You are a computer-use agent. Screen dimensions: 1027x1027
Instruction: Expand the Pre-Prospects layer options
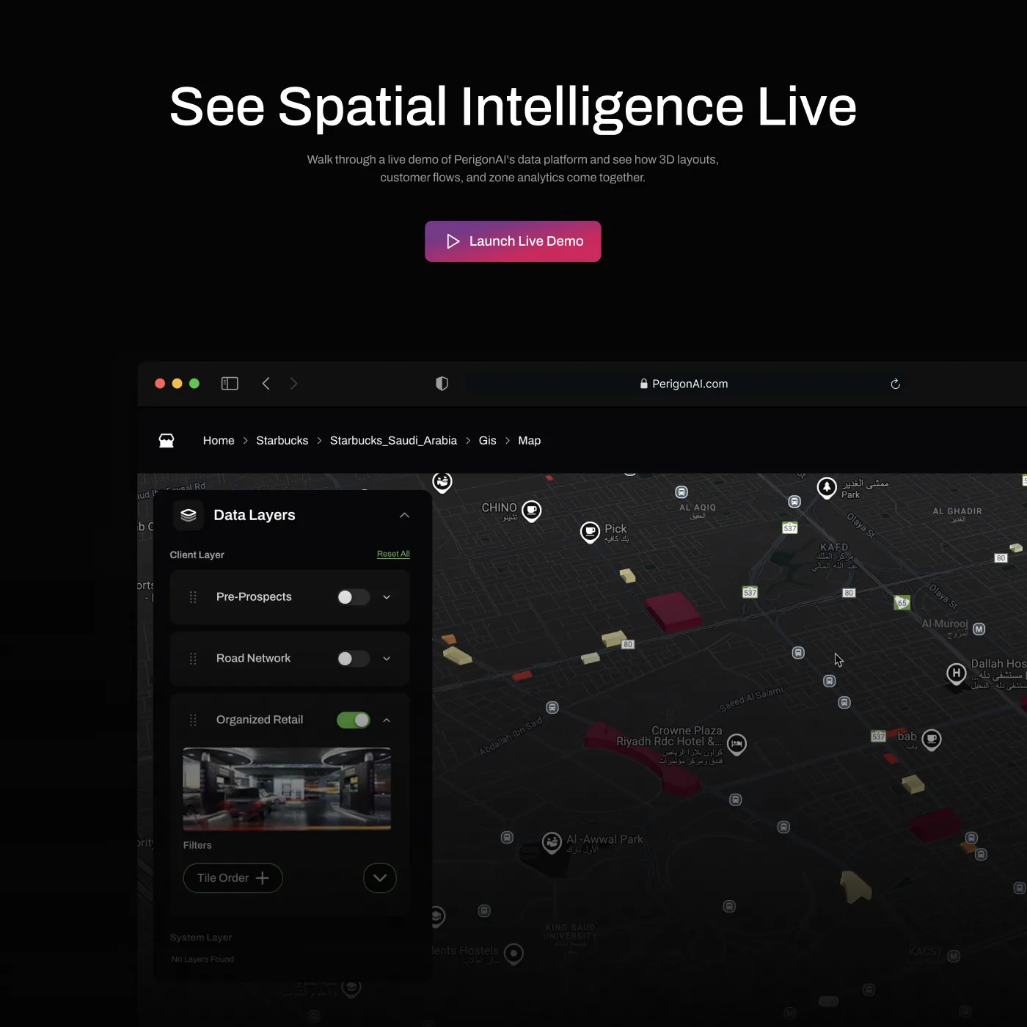click(x=387, y=597)
